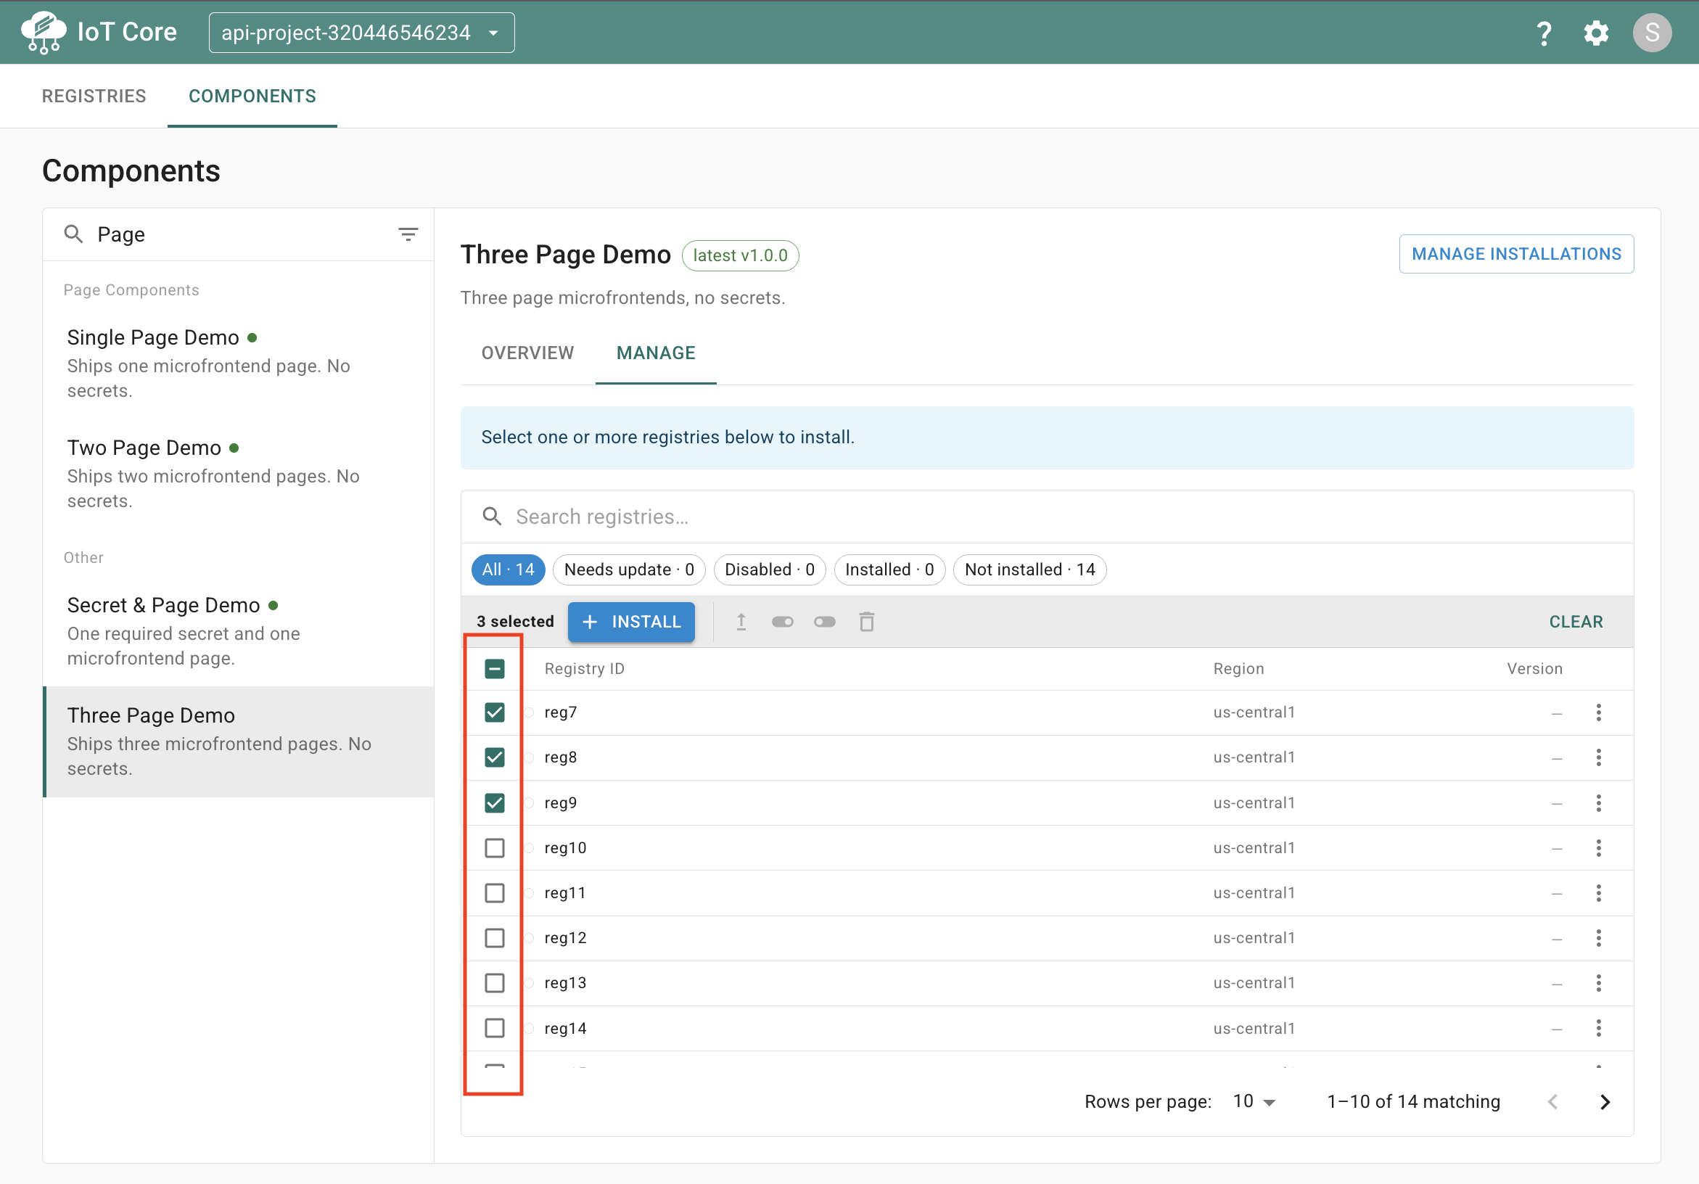This screenshot has height=1184, width=1699.
Task: Click the Manage Installations button
Action: coord(1515,254)
